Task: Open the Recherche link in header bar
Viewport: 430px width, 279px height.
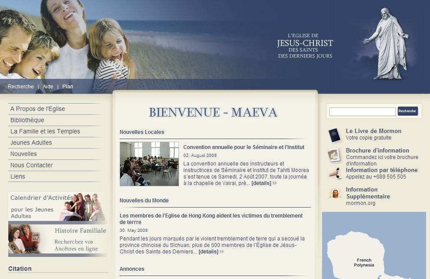Action: click(x=21, y=87)
